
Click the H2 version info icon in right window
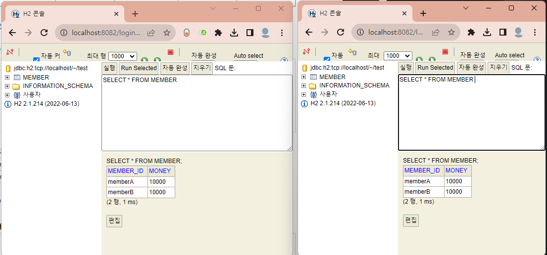[x=304, y=103]
